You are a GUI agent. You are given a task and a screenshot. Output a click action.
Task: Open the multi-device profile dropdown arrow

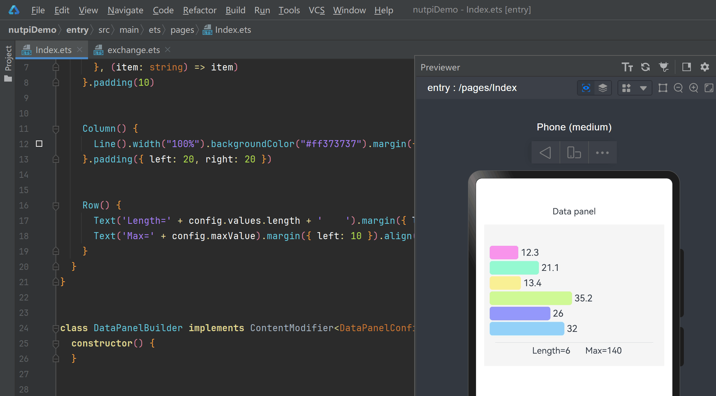pyautogui.click(x=643, y=88)
